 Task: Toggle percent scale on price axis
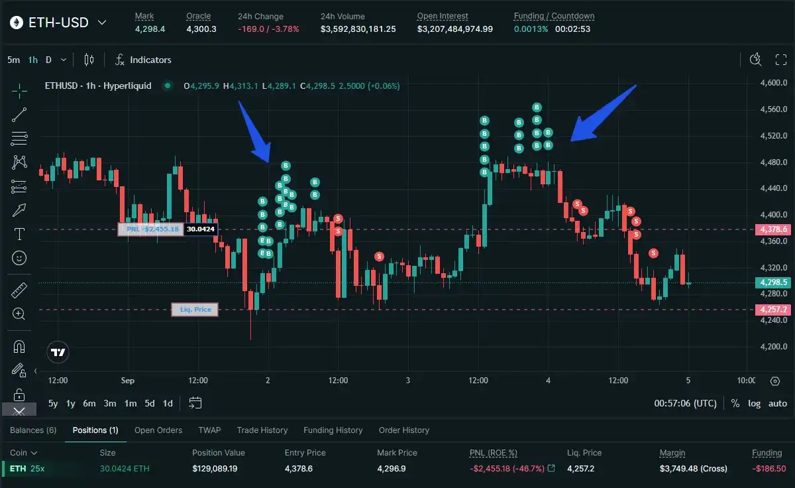pyautogui.click(x=735, y=403)
